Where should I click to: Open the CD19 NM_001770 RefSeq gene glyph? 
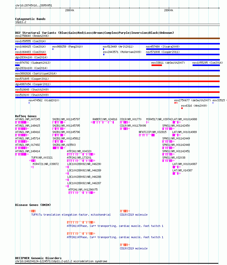tap(125, 122)
